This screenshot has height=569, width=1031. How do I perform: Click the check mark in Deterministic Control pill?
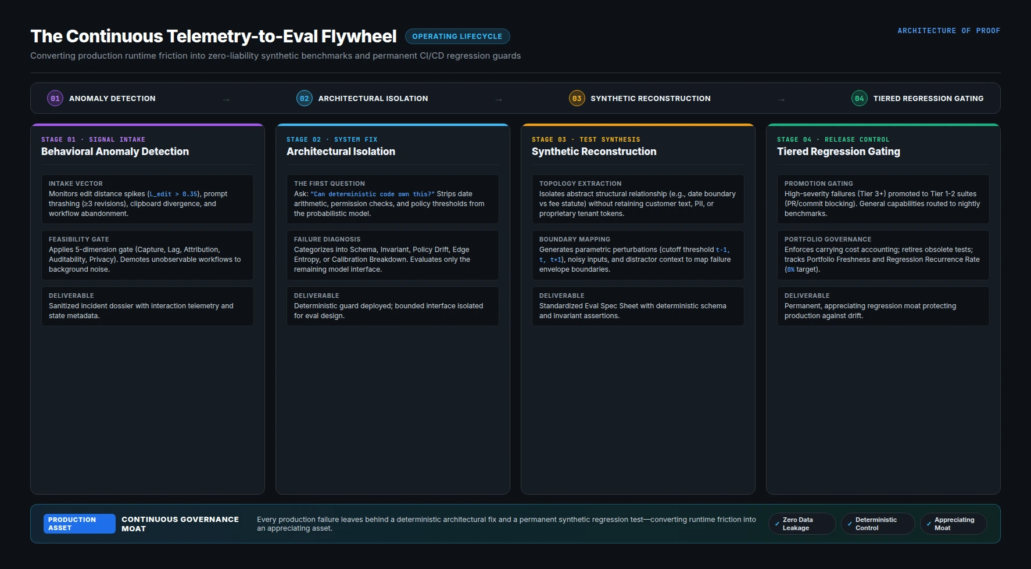point(850,524)
